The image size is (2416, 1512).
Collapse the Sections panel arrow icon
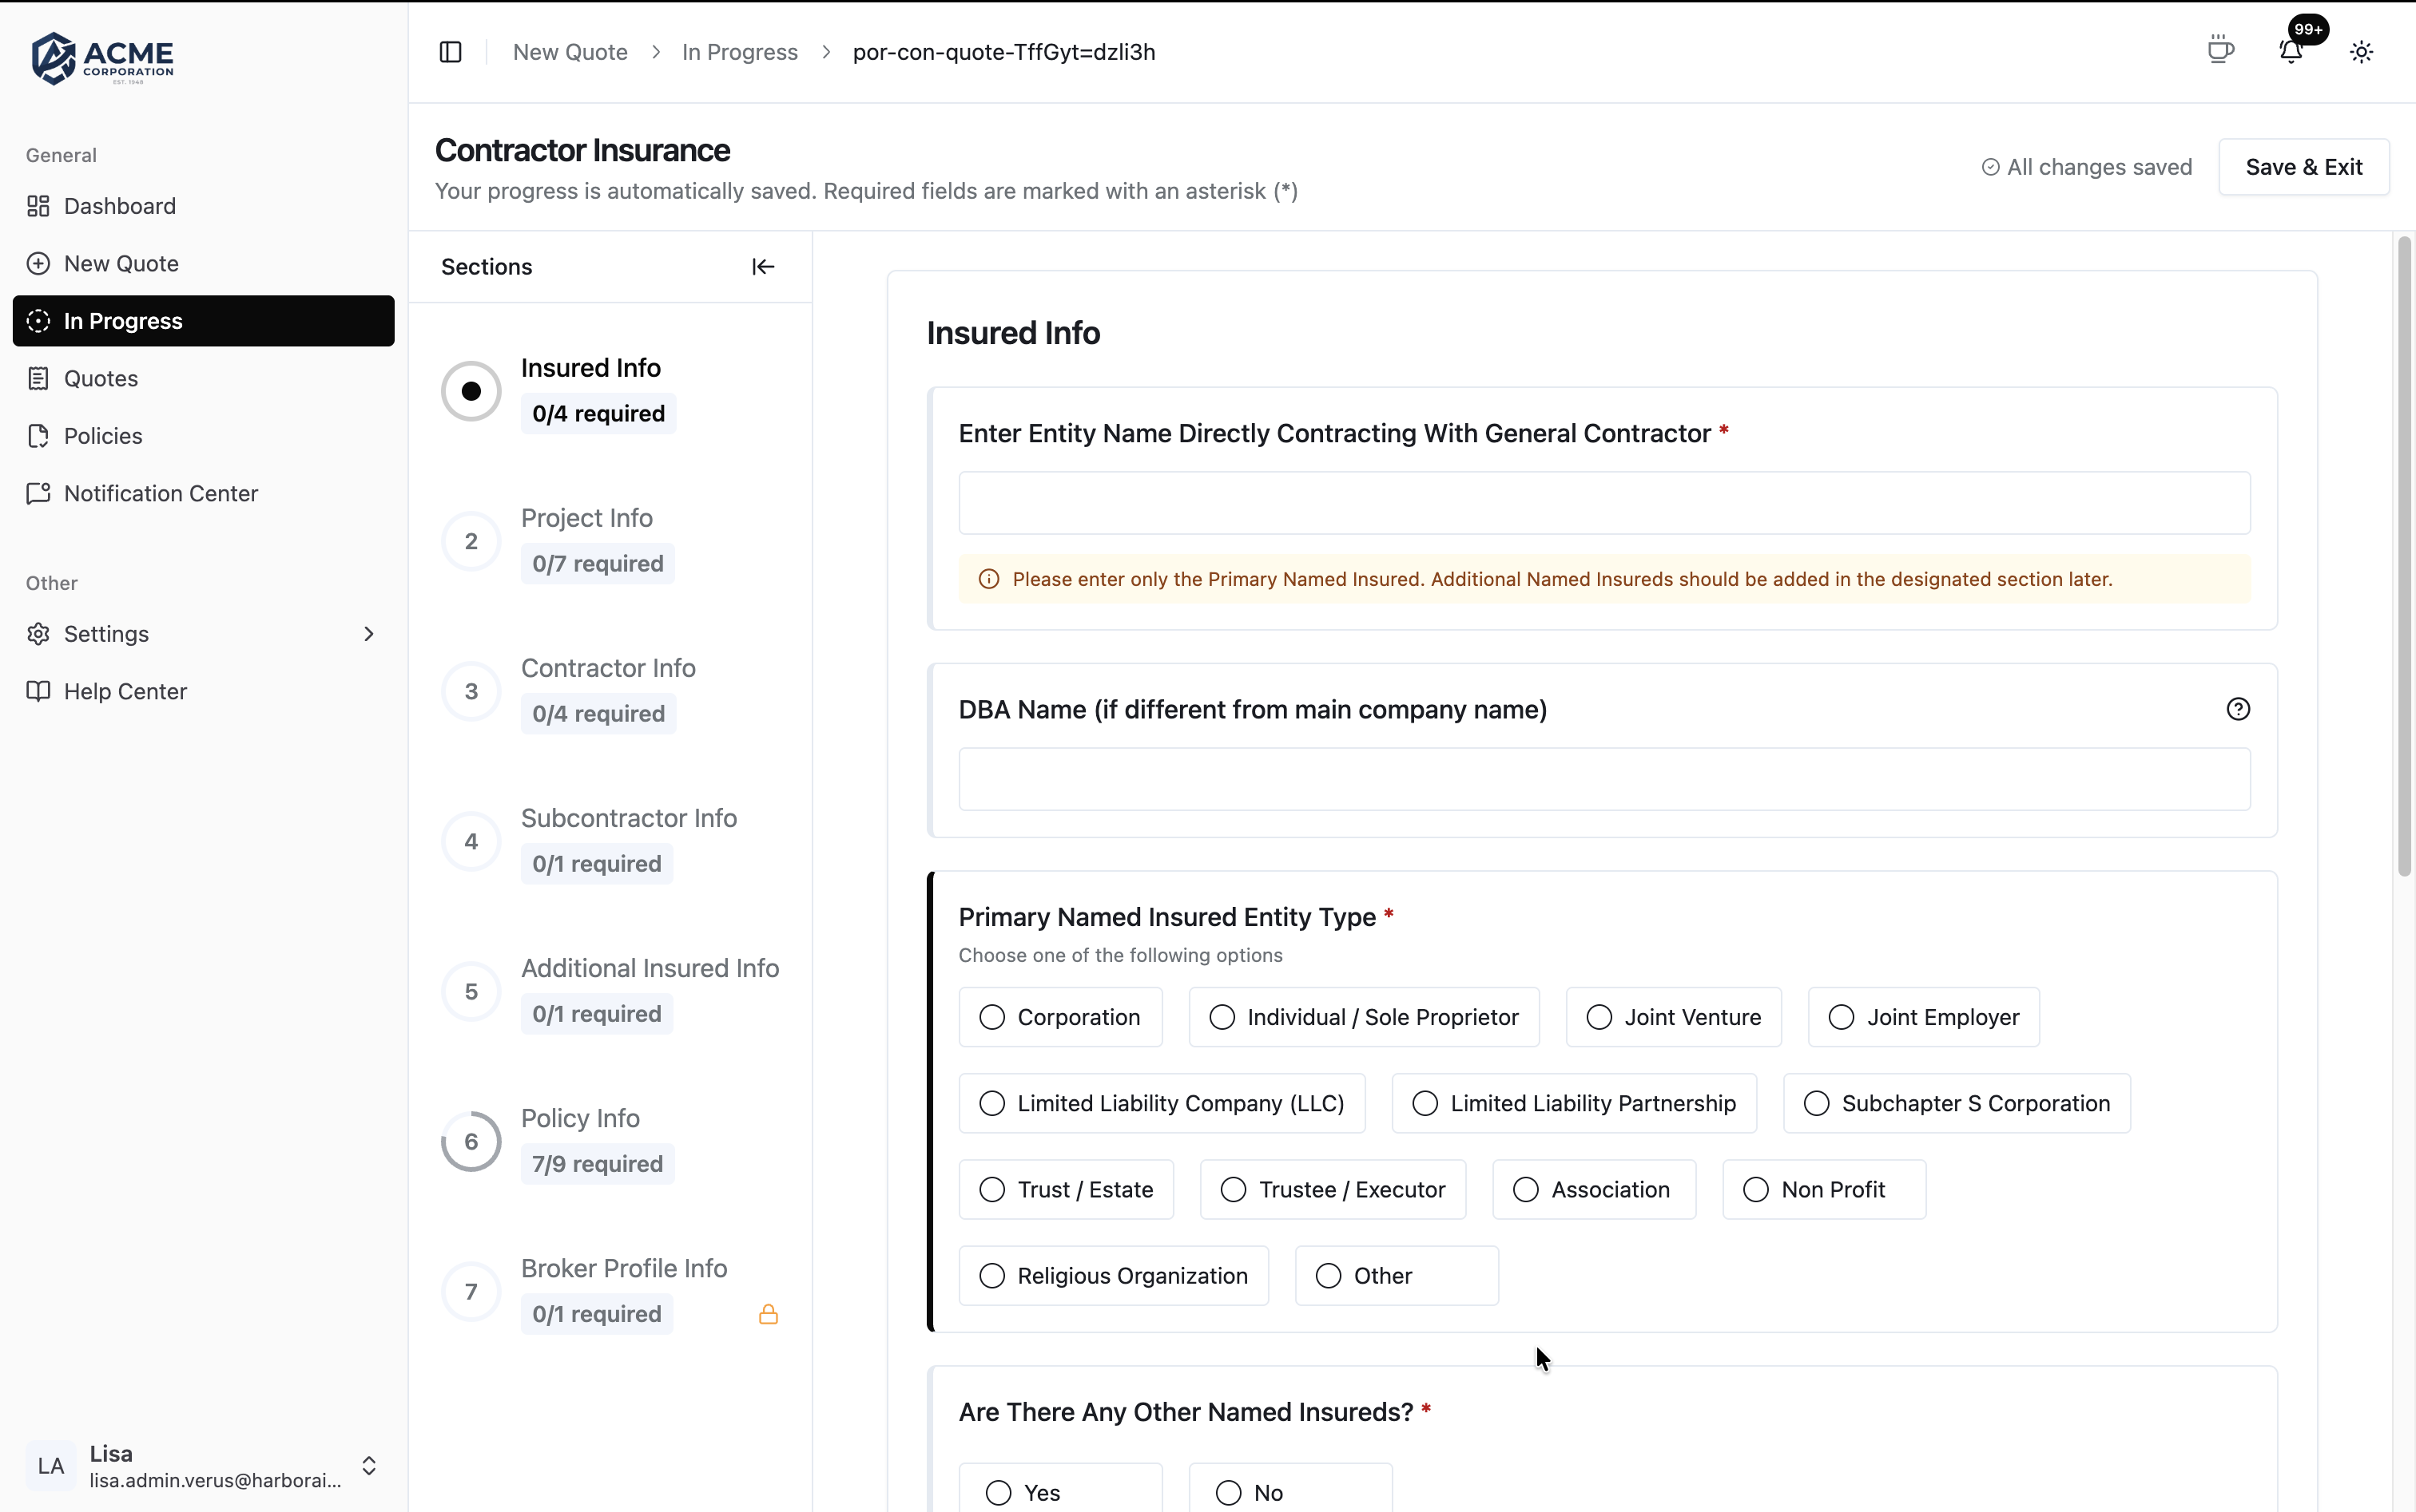pos(763,267)
